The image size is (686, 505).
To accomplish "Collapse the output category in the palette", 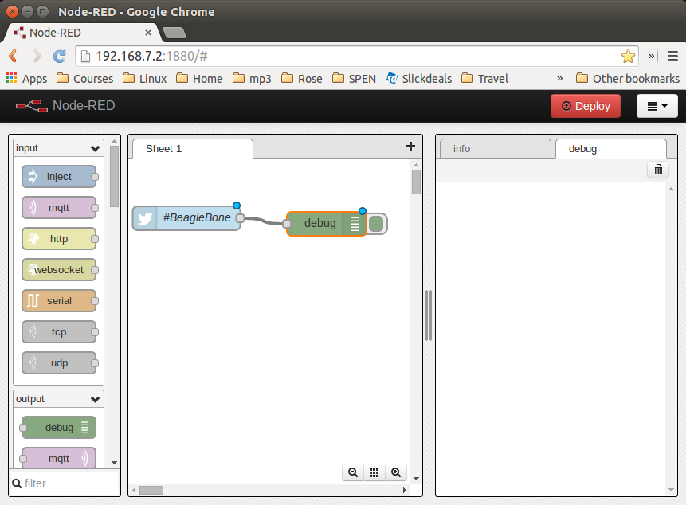I will tap(95, 399).
